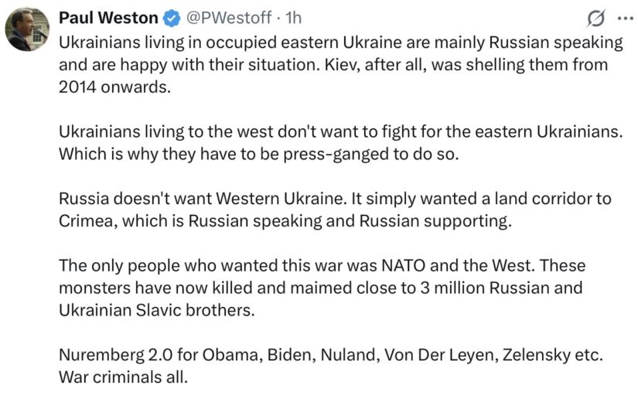The height and width of the screenshot is (399, 638).
Task: Click the paragraph starting 'Ukrainians living in occupied'
Action: 341,65
